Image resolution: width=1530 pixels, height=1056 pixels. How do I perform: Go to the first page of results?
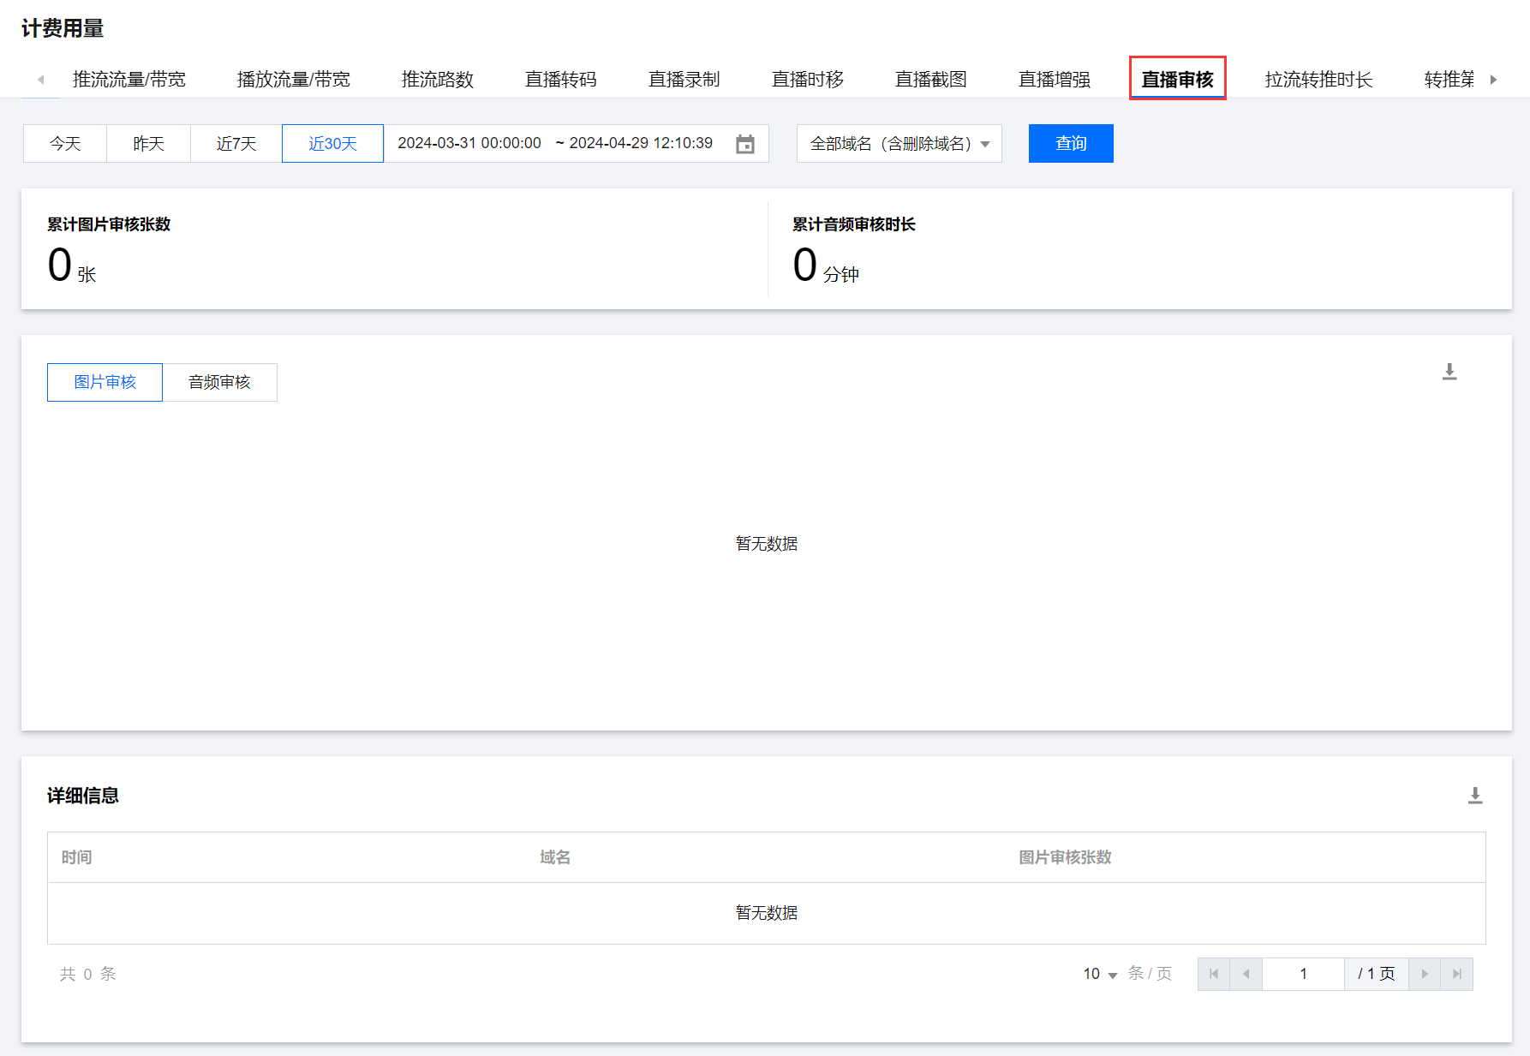1213,974
